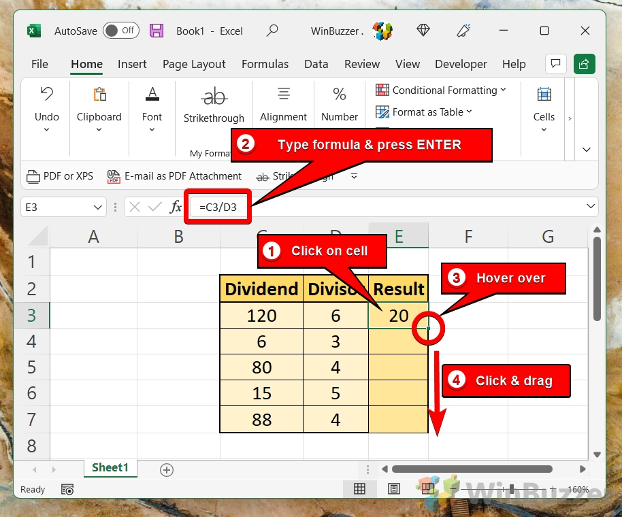Viewport: 622px width, 517px height.
Task: Click the Font letter A icon
Action: (152, 94)
